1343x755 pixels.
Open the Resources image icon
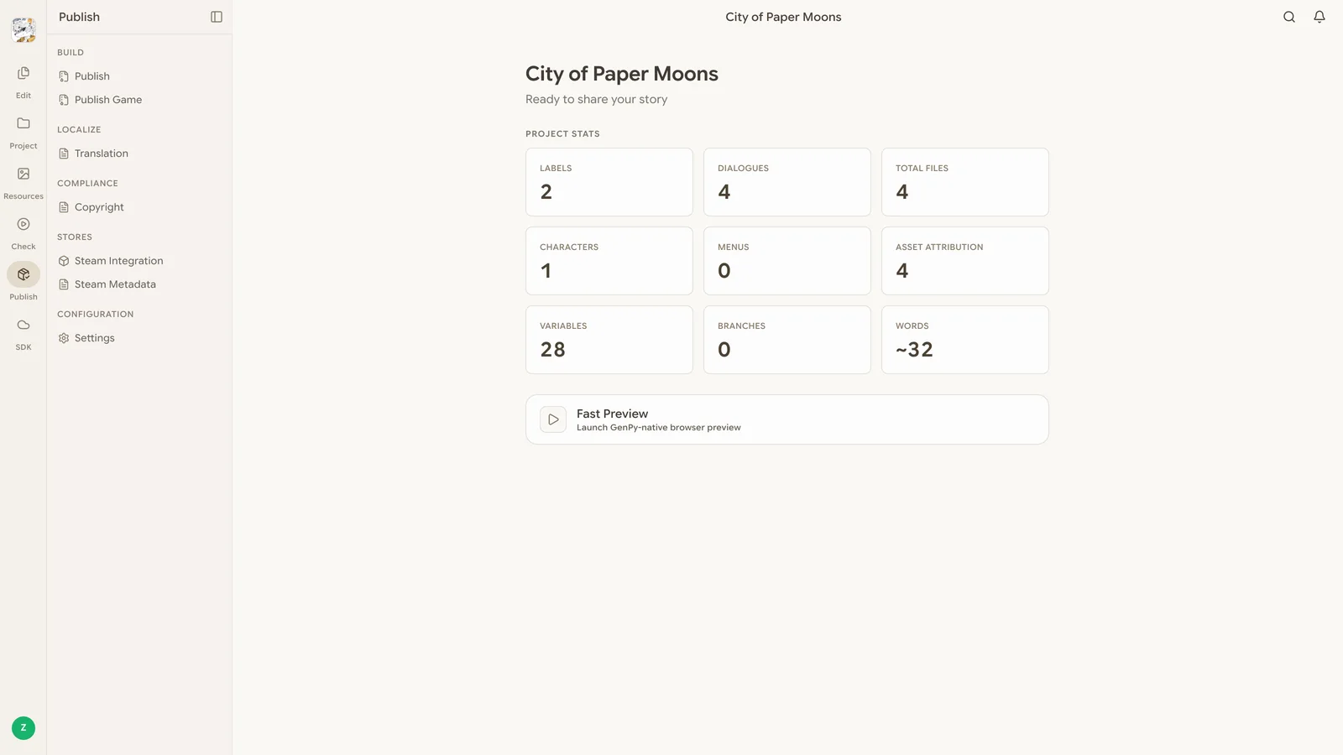coord(24,174)
